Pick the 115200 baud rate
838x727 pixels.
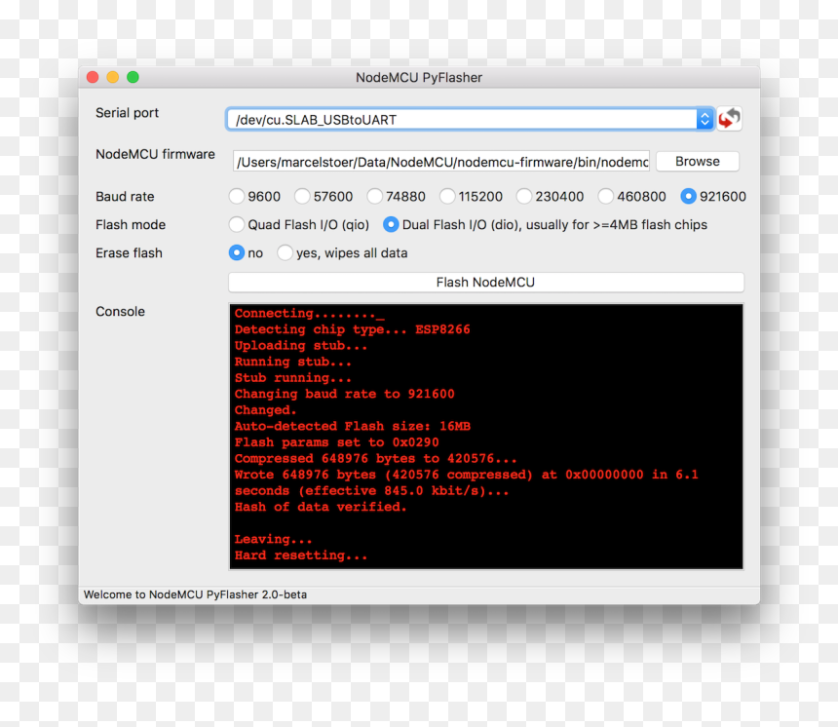click(x=472, y=197)
